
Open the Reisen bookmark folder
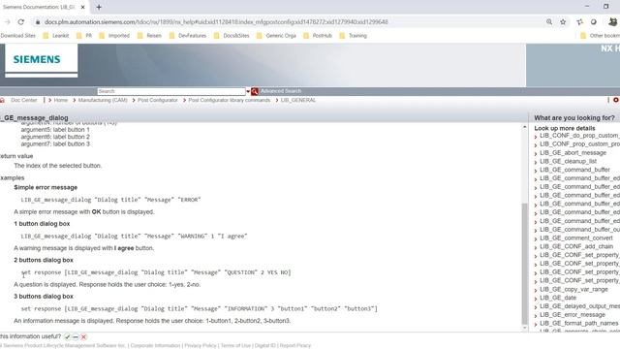(x=149, y=36)
